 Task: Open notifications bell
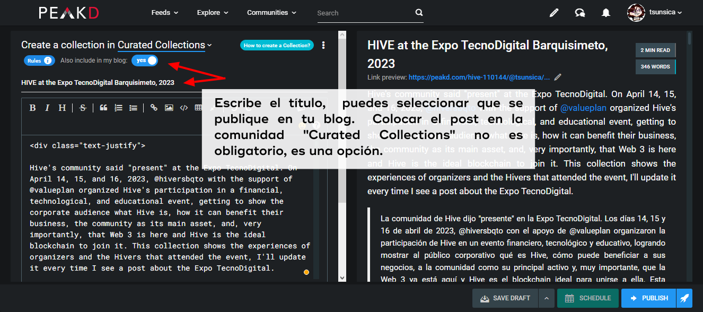(x=605, y=13)
